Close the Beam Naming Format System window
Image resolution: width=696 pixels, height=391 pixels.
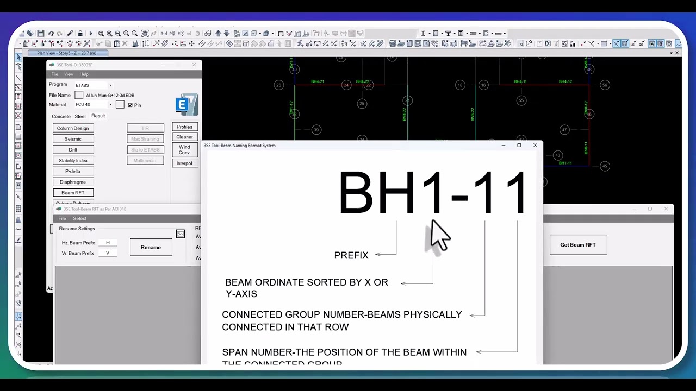pyautogui.click(x=535, y=145)
